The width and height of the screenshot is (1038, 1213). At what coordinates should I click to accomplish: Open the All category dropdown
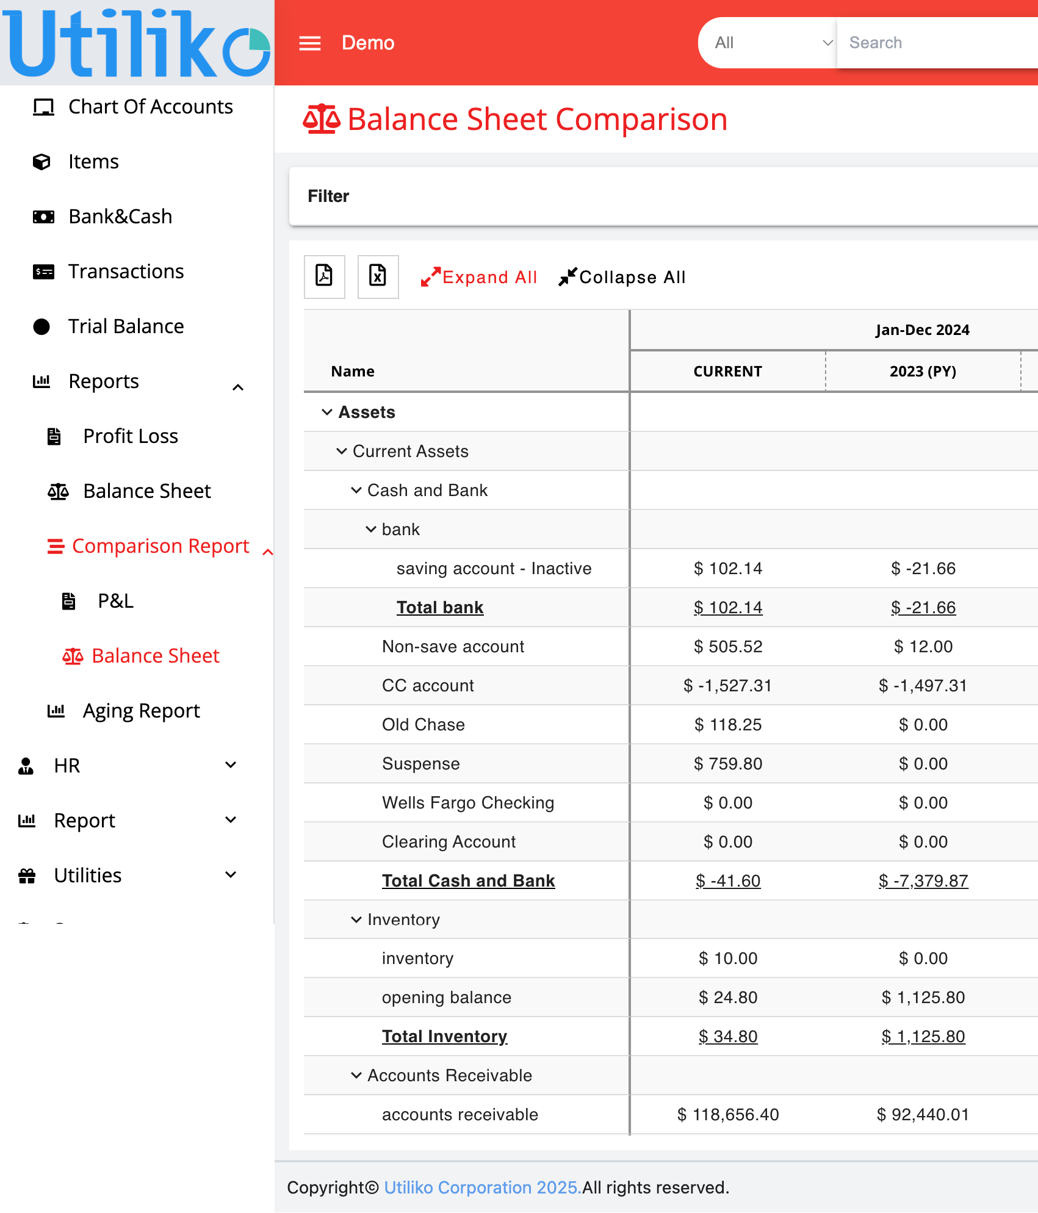coord(771,43)
